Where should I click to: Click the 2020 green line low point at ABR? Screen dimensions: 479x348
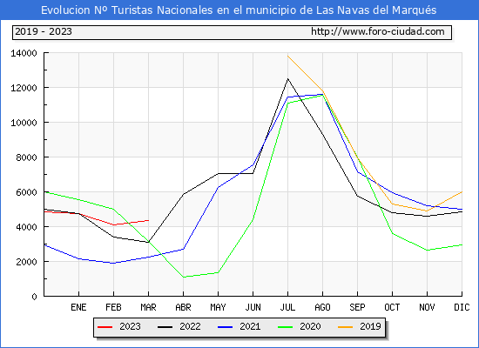pos(183,278)
